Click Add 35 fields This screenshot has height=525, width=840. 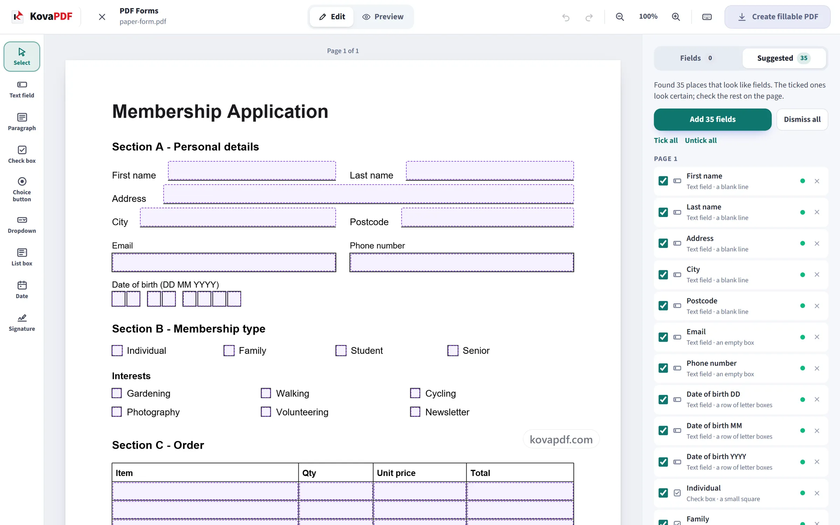(x=713, y=119)
